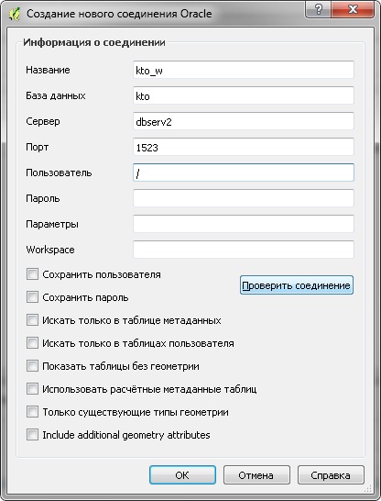Click the QGIS icon in title bar
Image resolution: width=381 pixels, height=501 pixels.
point(14,14)
